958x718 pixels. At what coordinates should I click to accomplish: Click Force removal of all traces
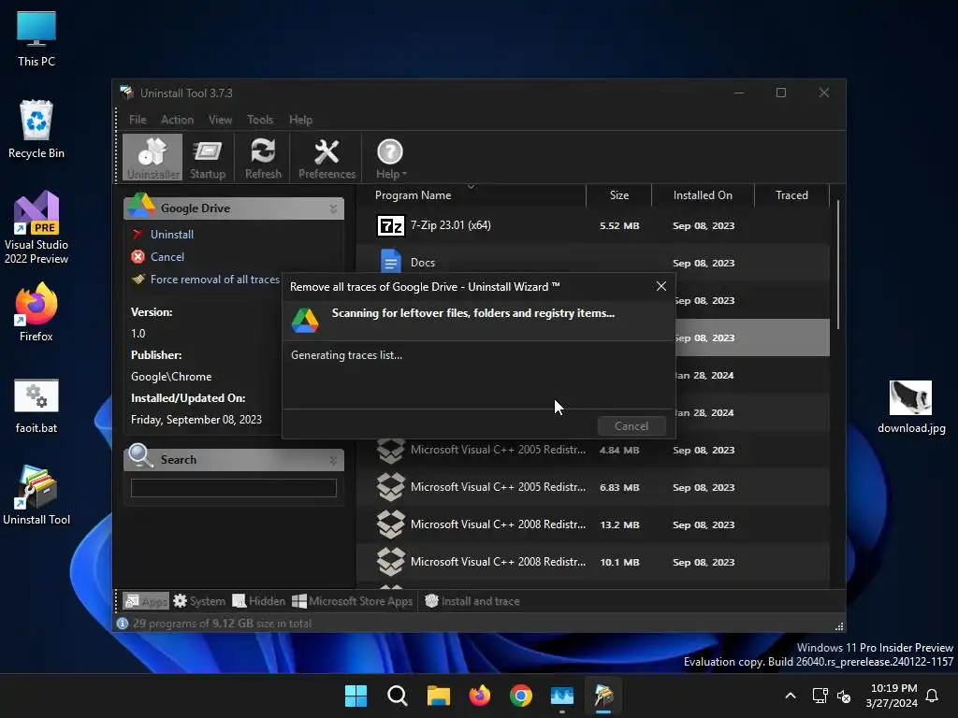click(214, 280)
